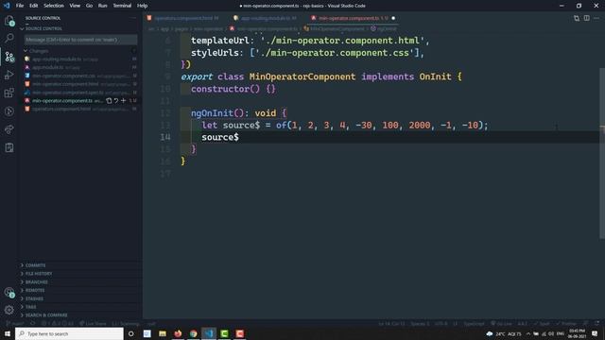This screenshot has height=340, width=605.
Task: Open the View menu
Action: pos(75,6)
